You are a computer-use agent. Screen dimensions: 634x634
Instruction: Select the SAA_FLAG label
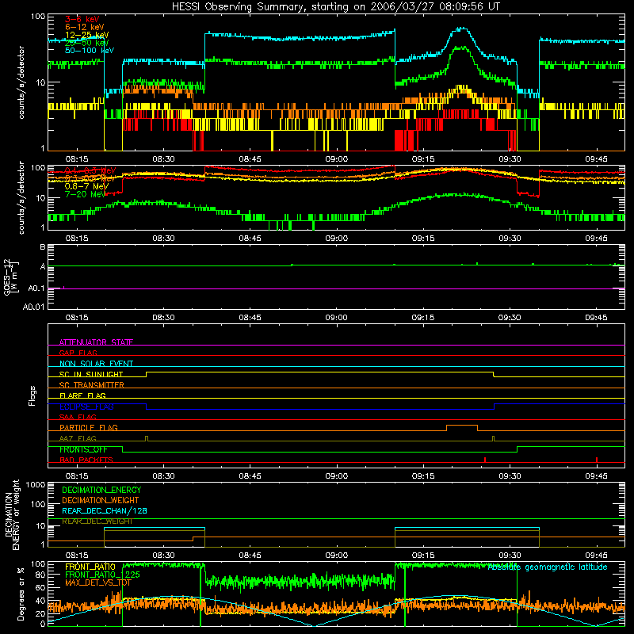(x=78, y=417)
